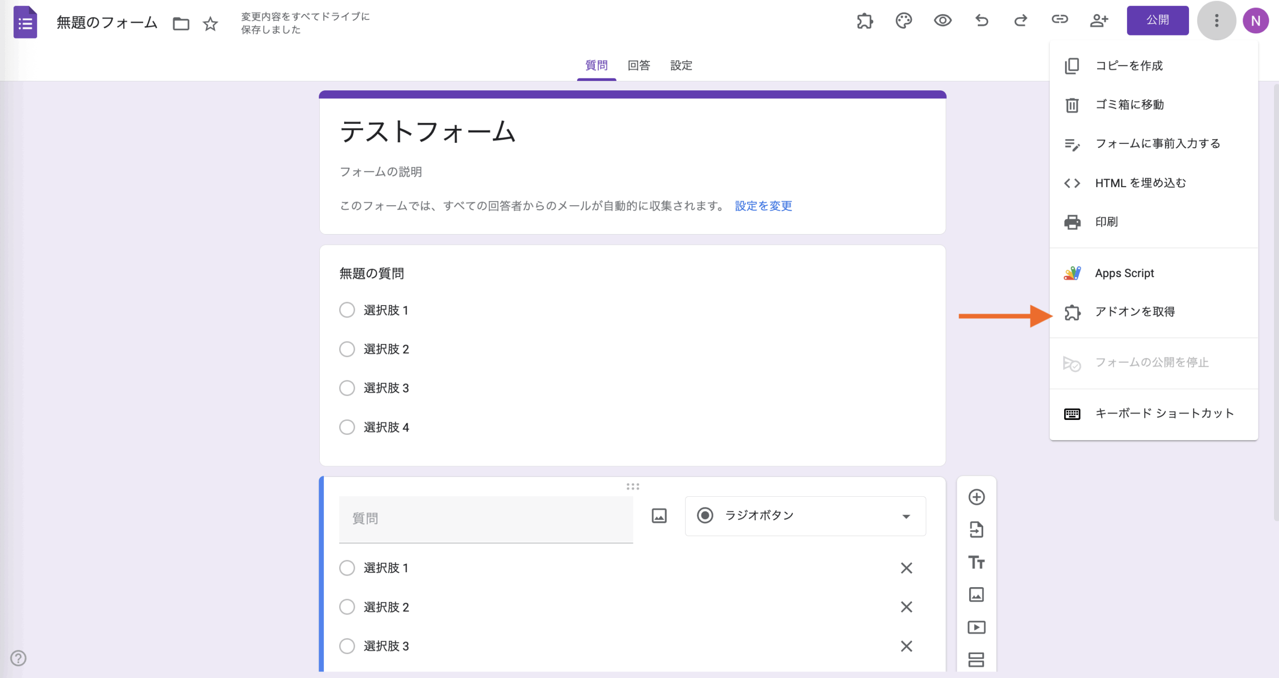Redo the last change
The width and height of the screenshot is (1279, 678).
[x=1021, y=20]
